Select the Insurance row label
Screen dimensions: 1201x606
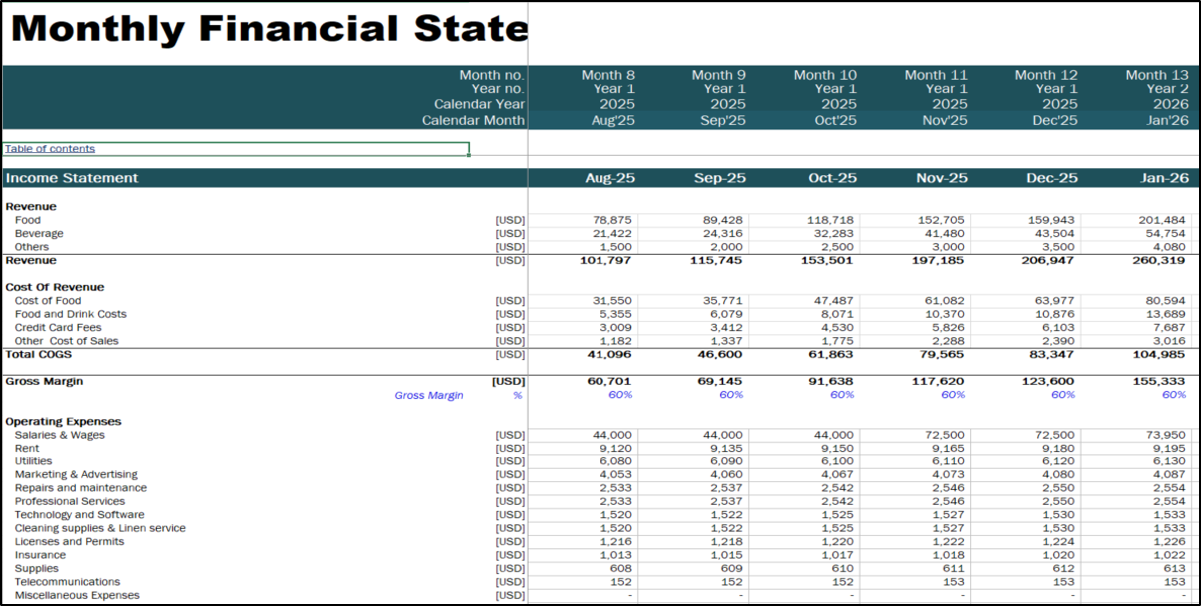point(40,555)
